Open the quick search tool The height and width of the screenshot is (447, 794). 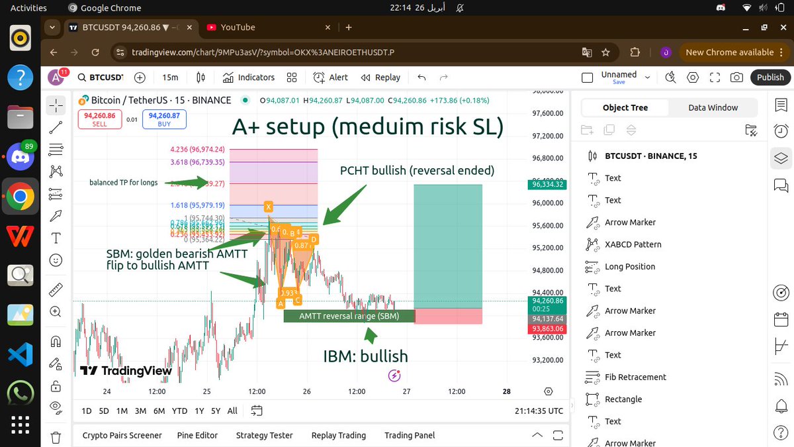click(670, 77)
